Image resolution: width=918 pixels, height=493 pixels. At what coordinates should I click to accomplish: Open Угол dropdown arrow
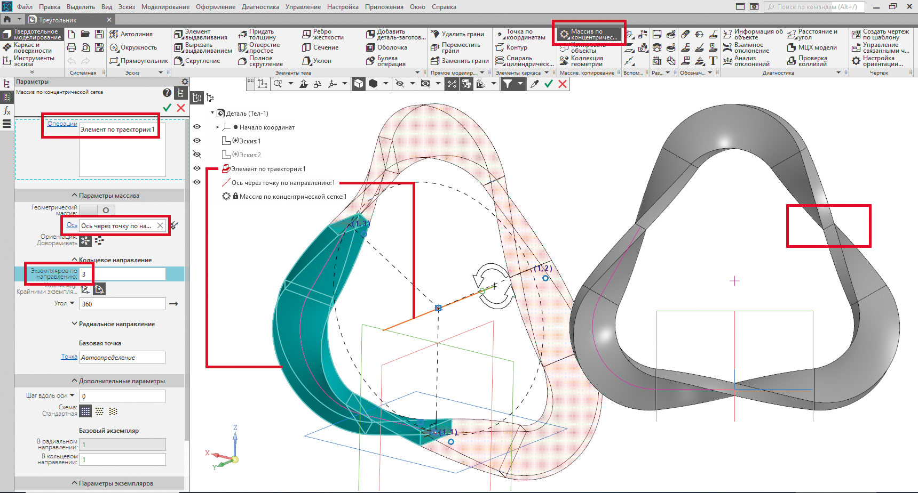(72, 303)
